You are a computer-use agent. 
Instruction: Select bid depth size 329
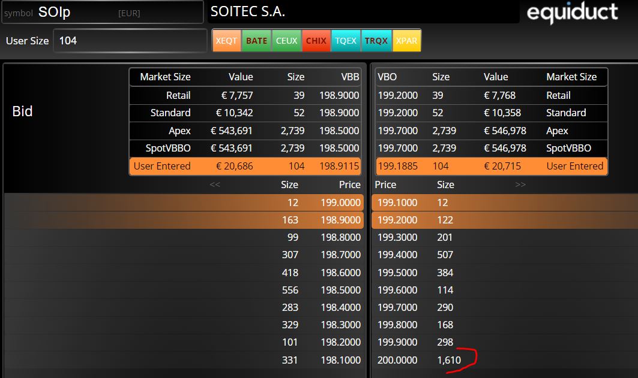point(290,325)
